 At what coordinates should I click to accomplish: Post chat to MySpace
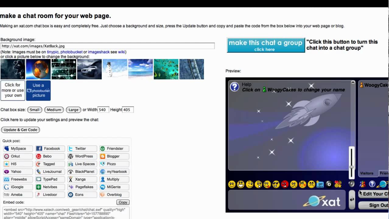coord(18,149)
